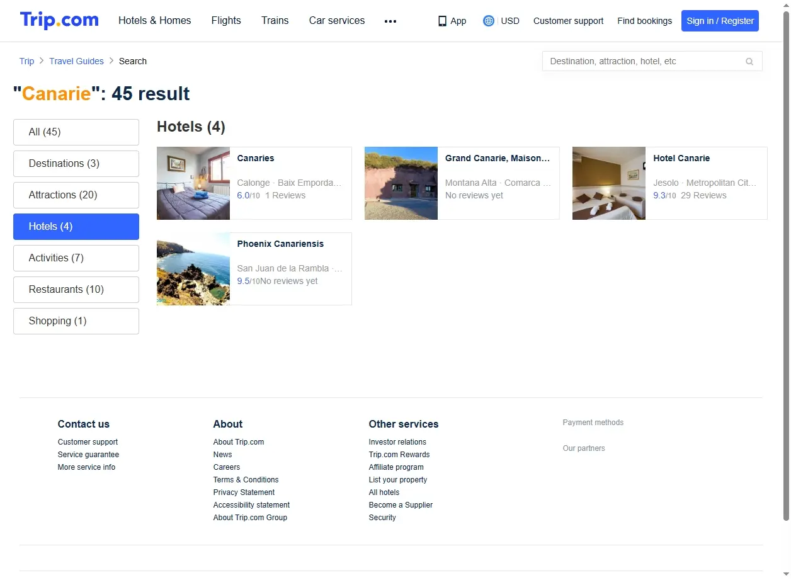Viewport: 791px width, 580px height.
Task: Go to the Flights section
Action: pyautogui.click(x=226, y=21)
